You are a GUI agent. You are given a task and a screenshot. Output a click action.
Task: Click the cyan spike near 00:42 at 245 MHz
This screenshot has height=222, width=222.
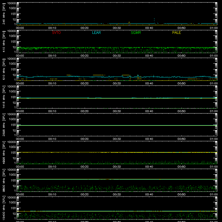pyautogui.click(x=154, y=21)
